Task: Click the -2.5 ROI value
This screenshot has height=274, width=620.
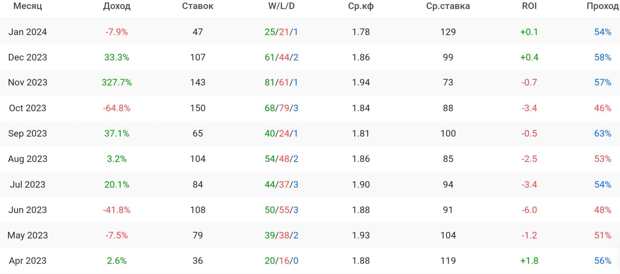Action: click(529, 159)
